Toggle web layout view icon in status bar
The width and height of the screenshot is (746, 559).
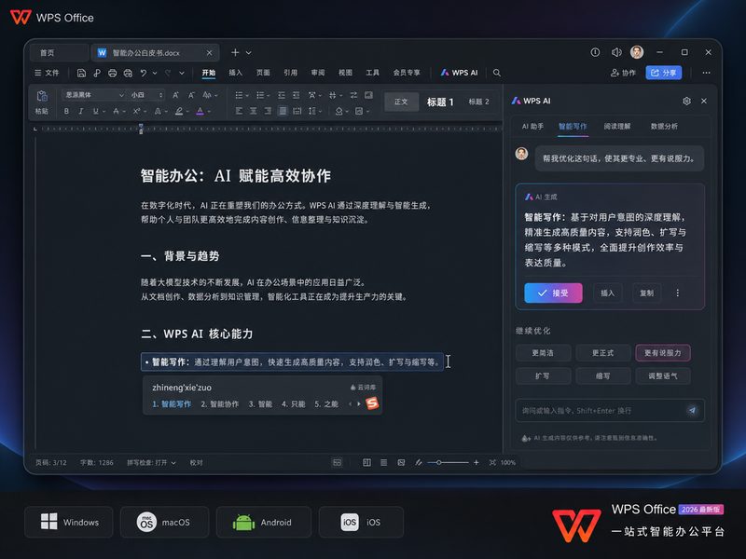(401, 462)
